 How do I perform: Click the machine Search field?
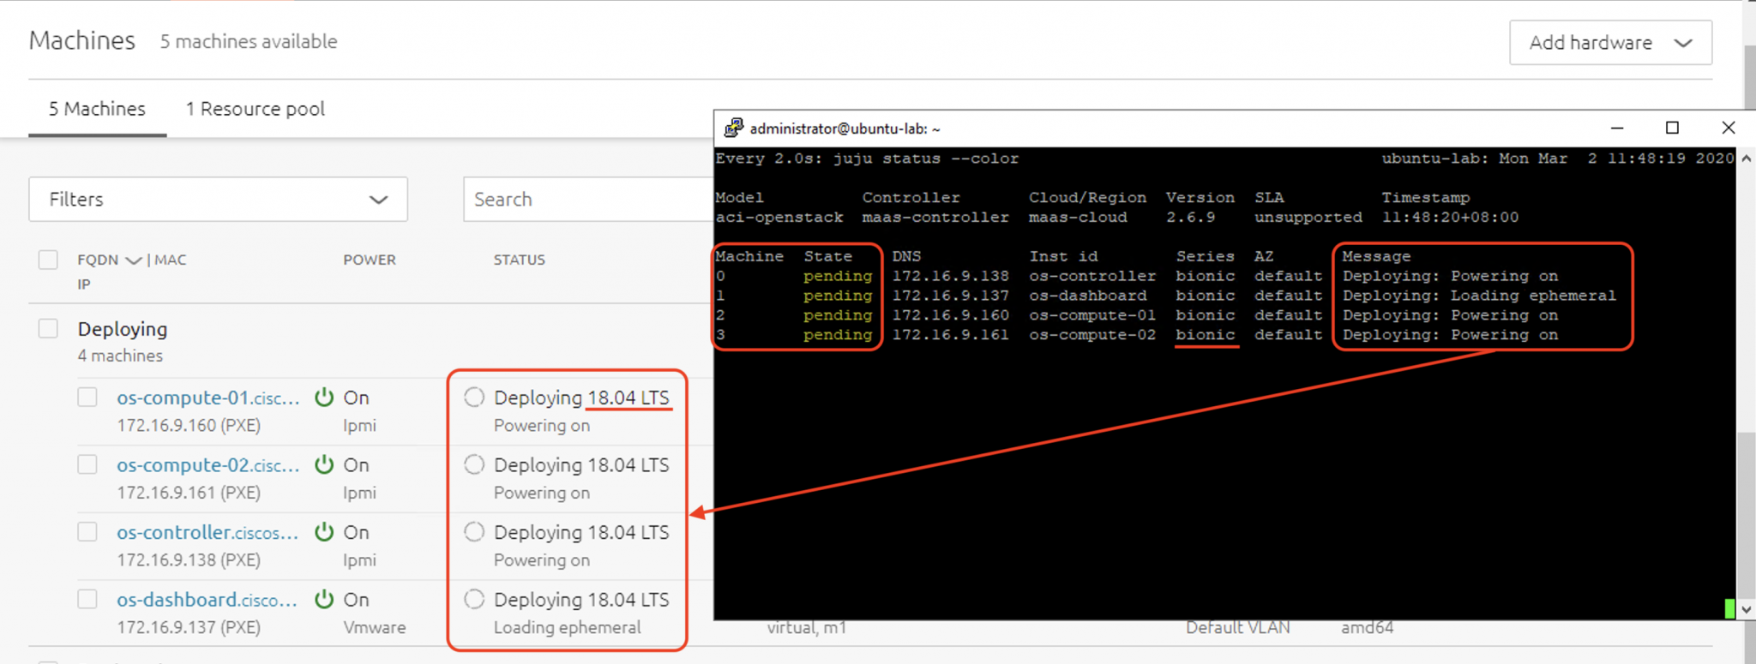pyautogui.click(x=588, y=200)
